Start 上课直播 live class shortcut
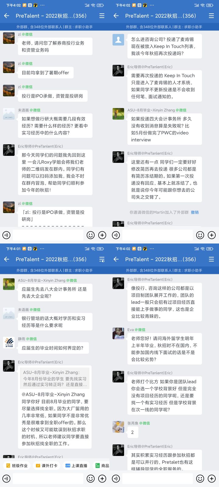The height and width of the screenshot is (487, 219). [76, 465]
